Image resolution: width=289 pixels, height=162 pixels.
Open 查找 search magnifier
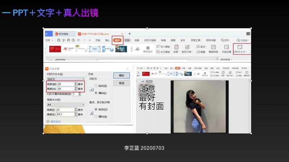pyautogui.click(x=223, y=40)
